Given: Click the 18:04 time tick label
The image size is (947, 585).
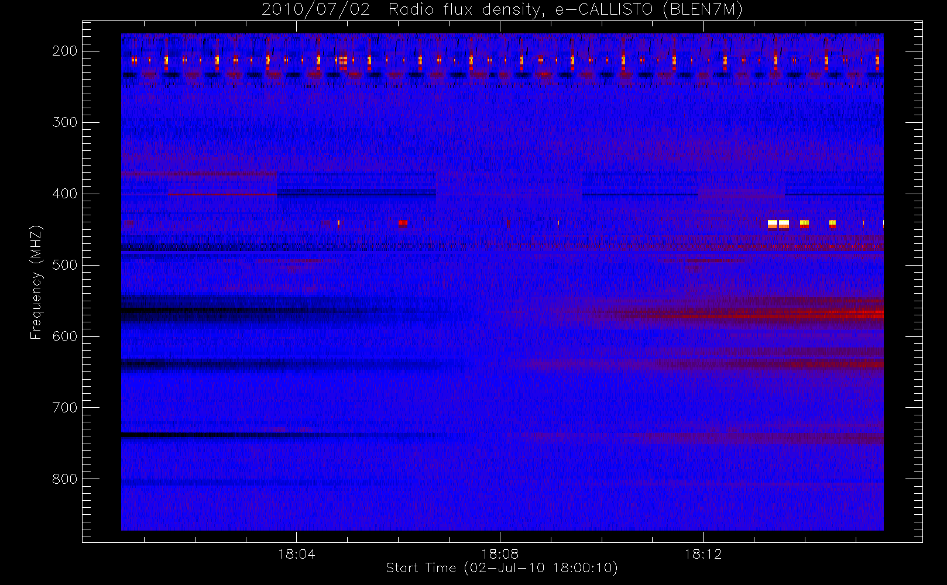Looking at the screenshot, I should pyautogui.click(x=296, y=554).
